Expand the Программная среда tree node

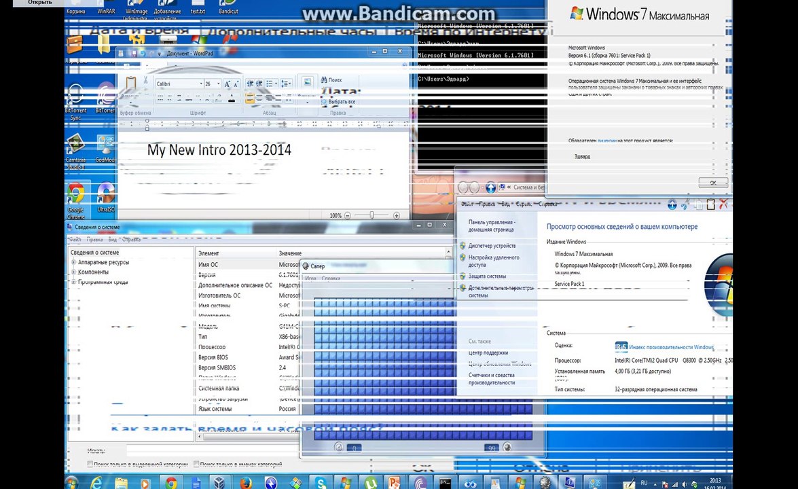tap(74, 282)
